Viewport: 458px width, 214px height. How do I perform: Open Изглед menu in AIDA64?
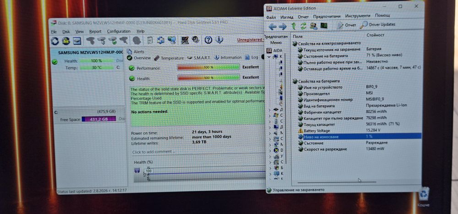coord(287,17)
